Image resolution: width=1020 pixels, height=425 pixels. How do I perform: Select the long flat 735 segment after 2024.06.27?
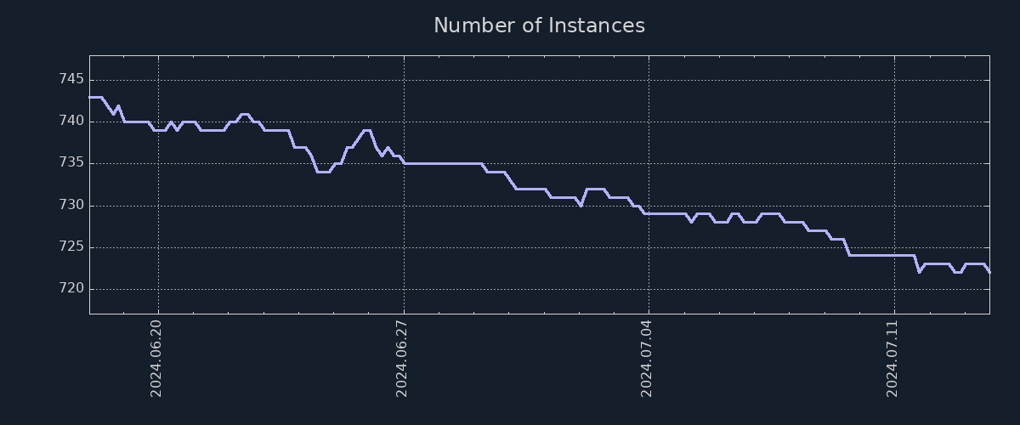tap(442, 163)
